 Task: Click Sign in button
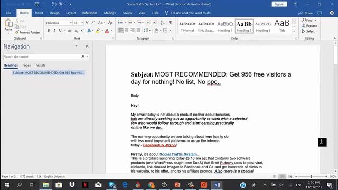[279, 4]
